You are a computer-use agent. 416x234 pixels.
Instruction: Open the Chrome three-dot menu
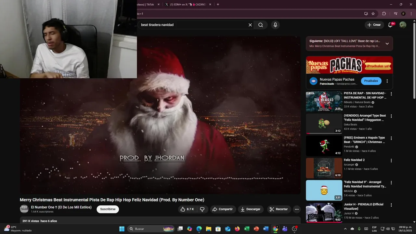click(411, 14)
